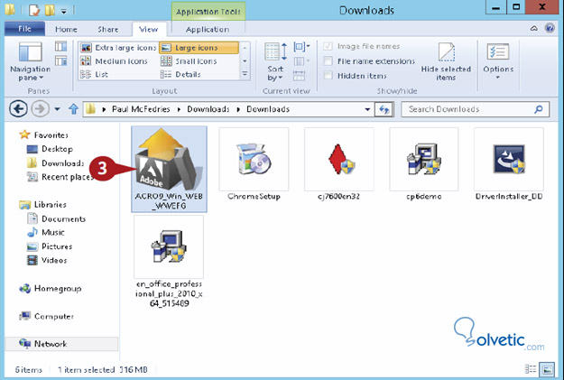
Task: Open the Group by dropdown icon
Action: pyautogui.click(x=301, y=46)
